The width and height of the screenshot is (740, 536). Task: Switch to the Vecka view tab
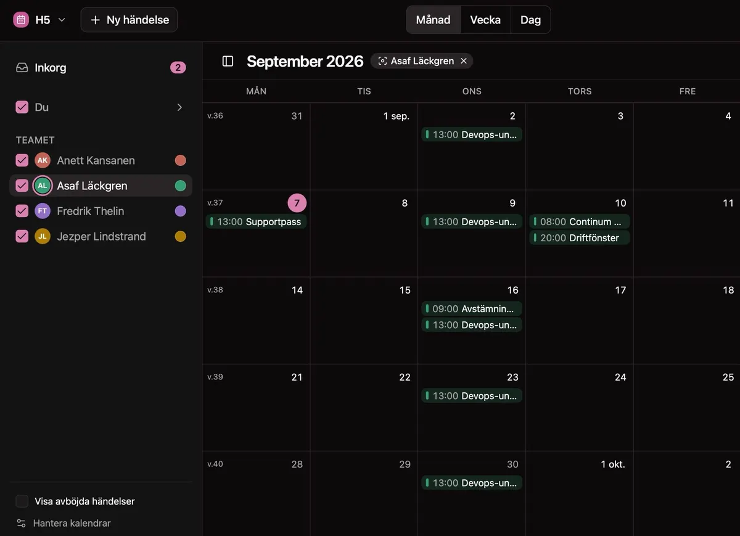pos(485,20)
